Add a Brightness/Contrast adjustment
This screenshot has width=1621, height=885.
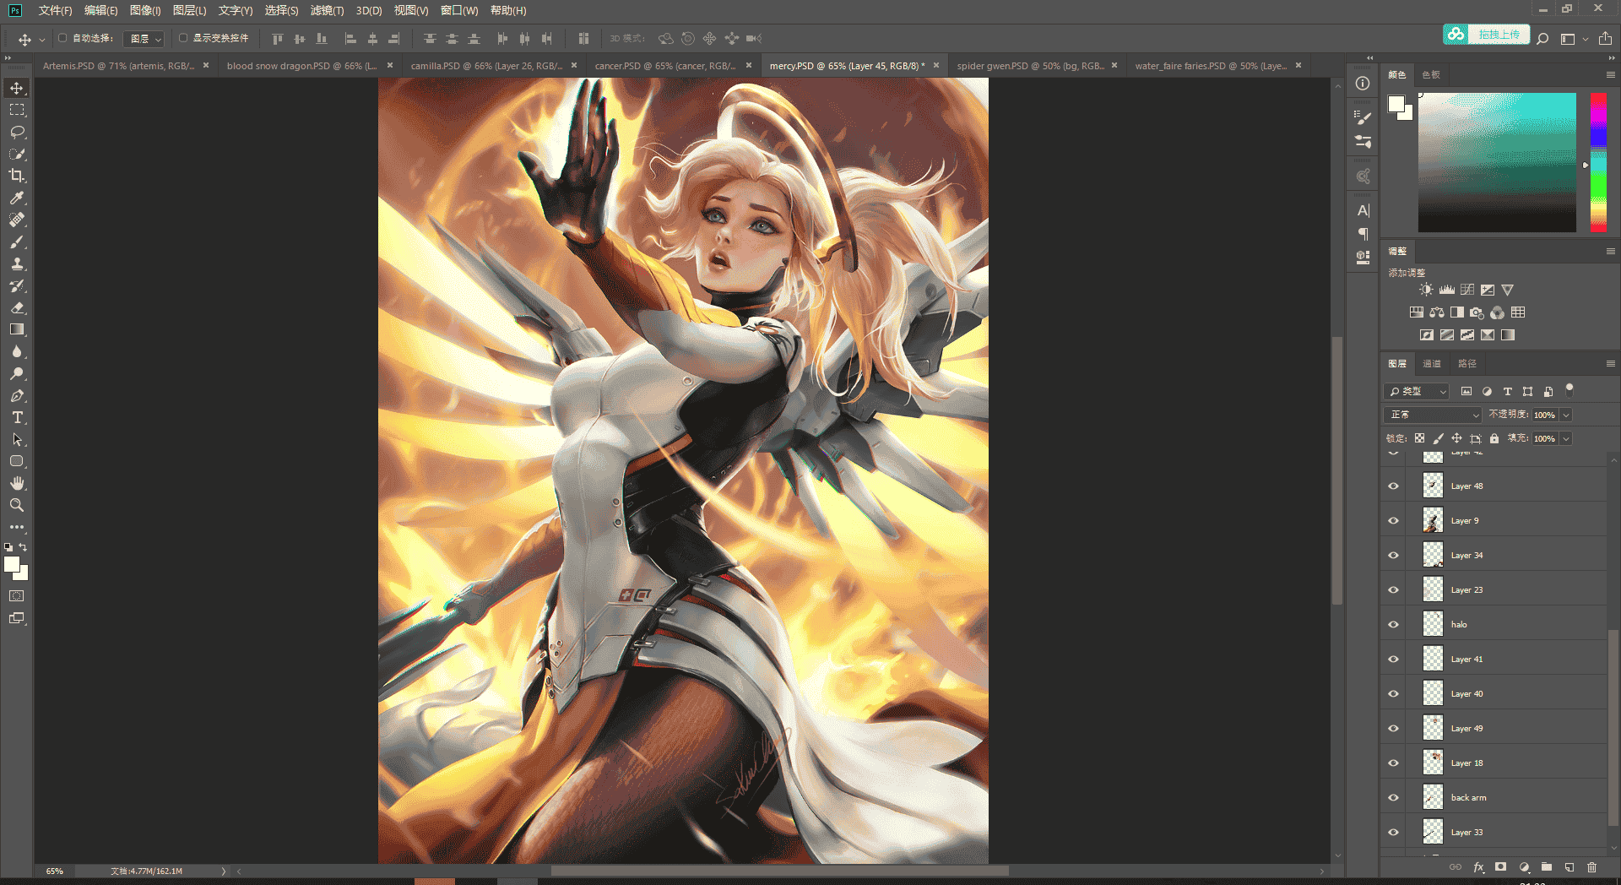point(1426,290)
